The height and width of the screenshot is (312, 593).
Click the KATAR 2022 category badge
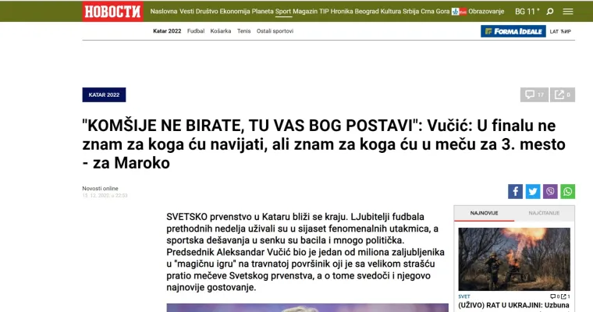point(104,94)
